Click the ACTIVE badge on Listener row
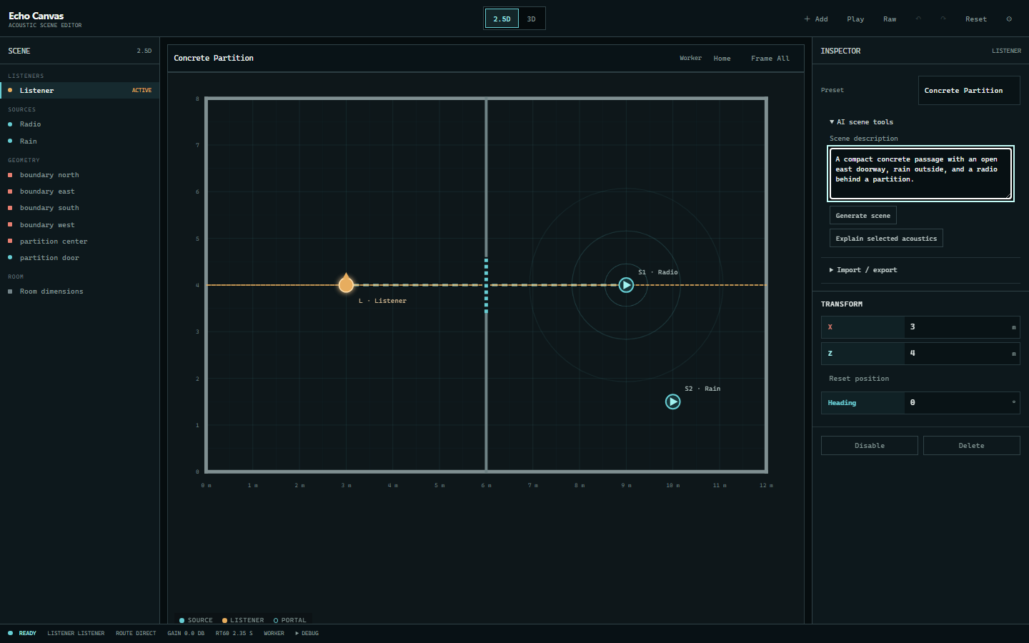 pyautogui.click(x=141, y=90)
